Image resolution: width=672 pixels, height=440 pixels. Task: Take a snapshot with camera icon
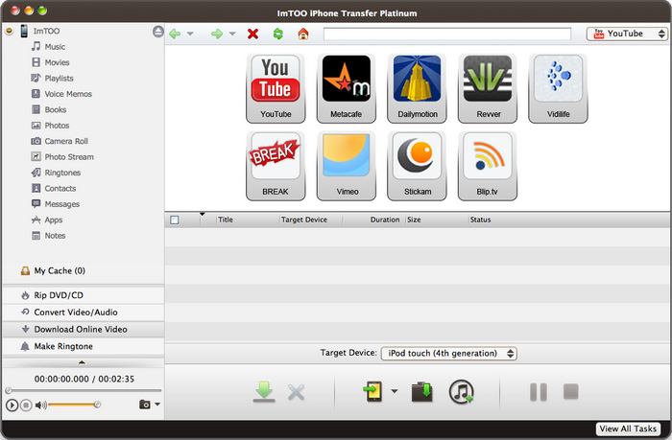click(145, 405)
